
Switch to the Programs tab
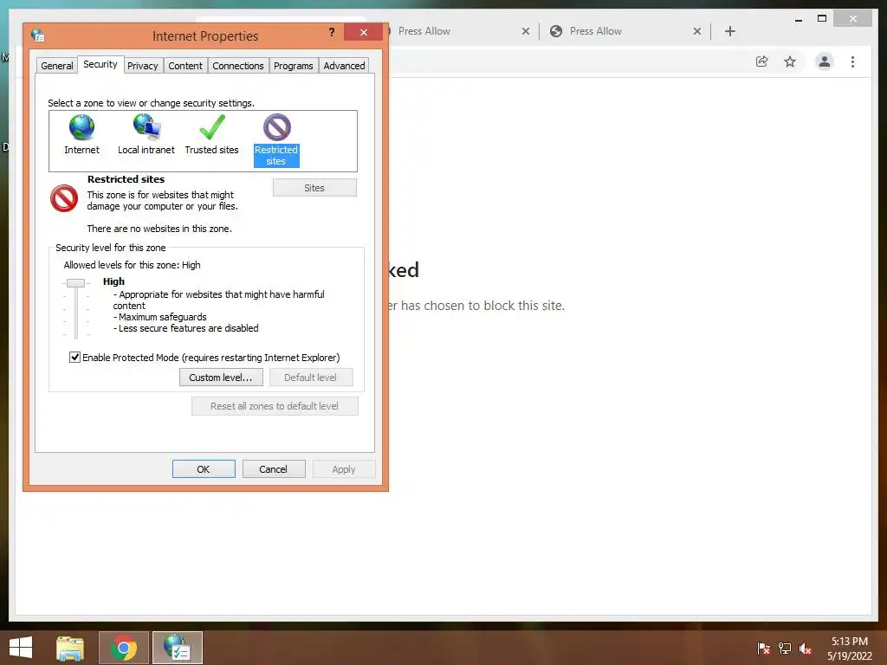[x=293, y=66]
